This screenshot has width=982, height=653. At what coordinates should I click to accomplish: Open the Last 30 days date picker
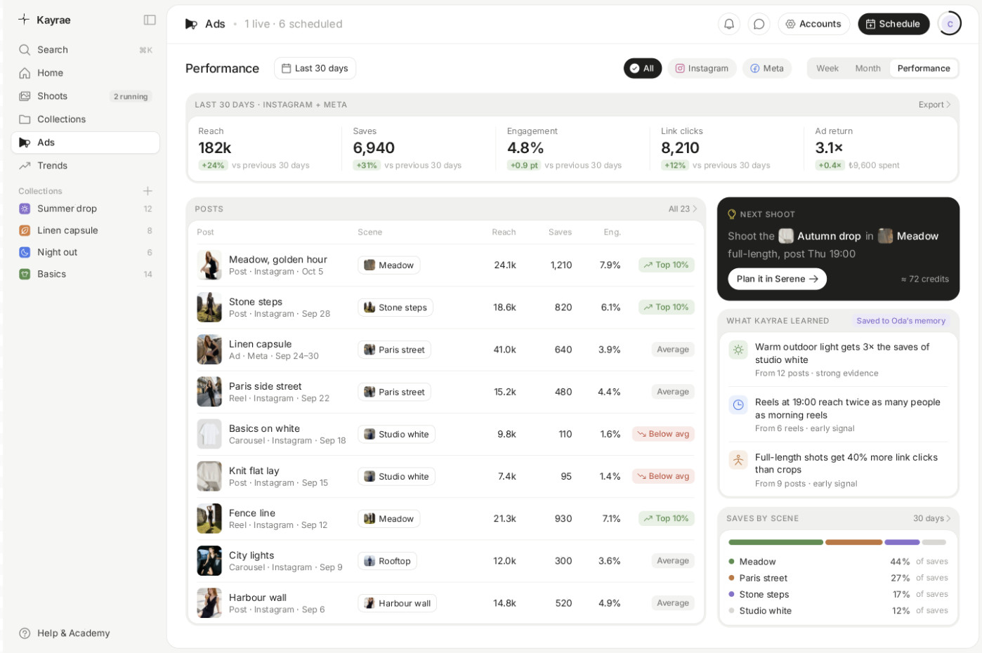315,68
